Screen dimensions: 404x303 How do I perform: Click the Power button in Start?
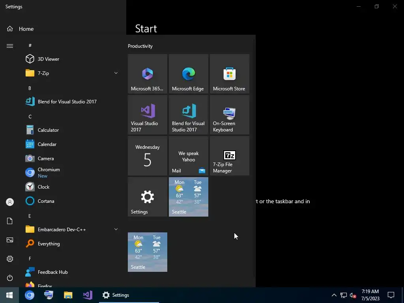point(10,278)
